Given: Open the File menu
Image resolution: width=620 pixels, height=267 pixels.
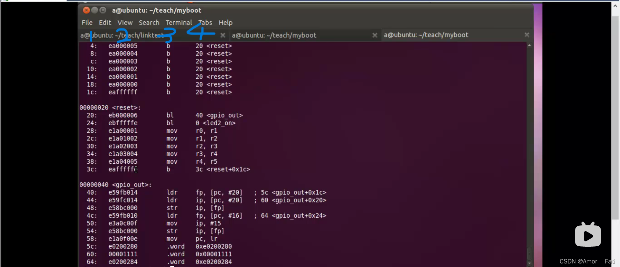Looking at the screenshot, I should (87, 23).
